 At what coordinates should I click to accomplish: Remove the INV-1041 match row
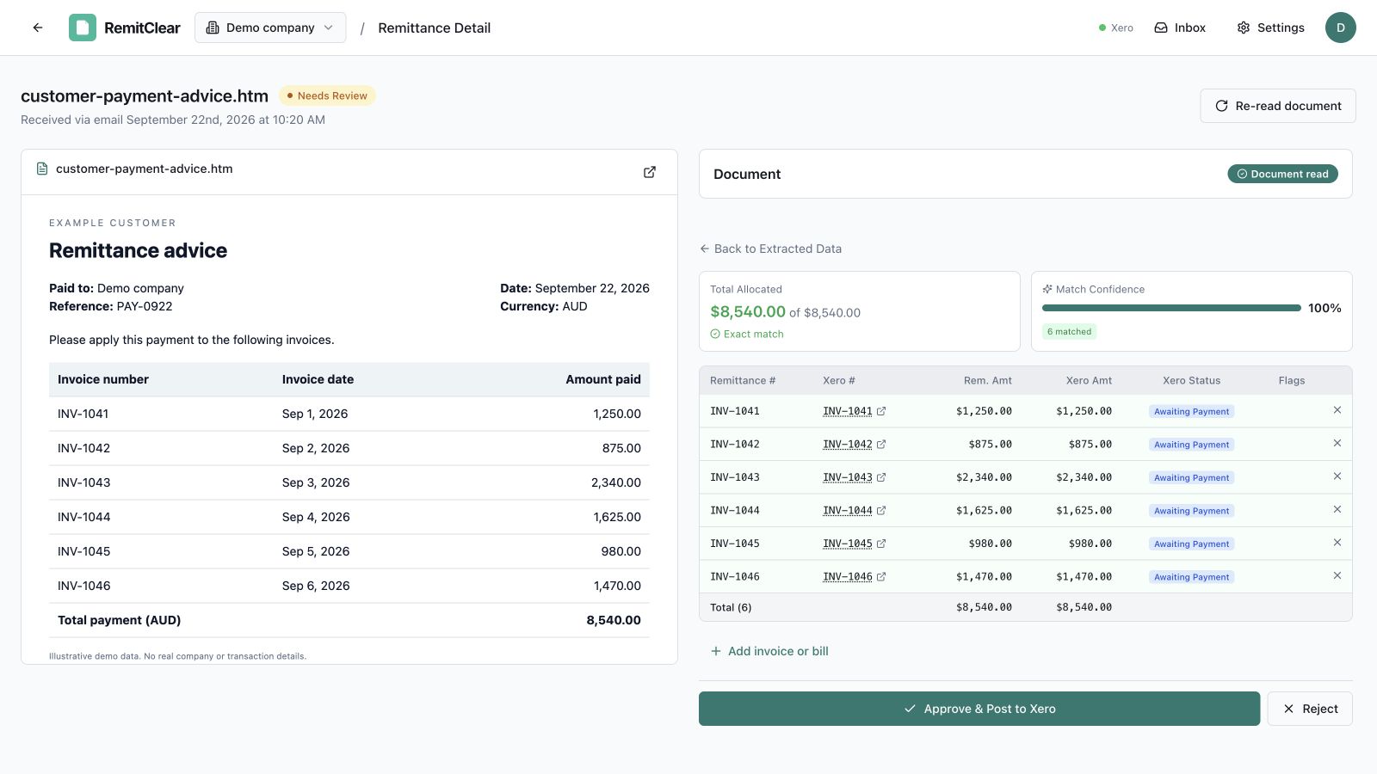click(x=1337, y=410)
